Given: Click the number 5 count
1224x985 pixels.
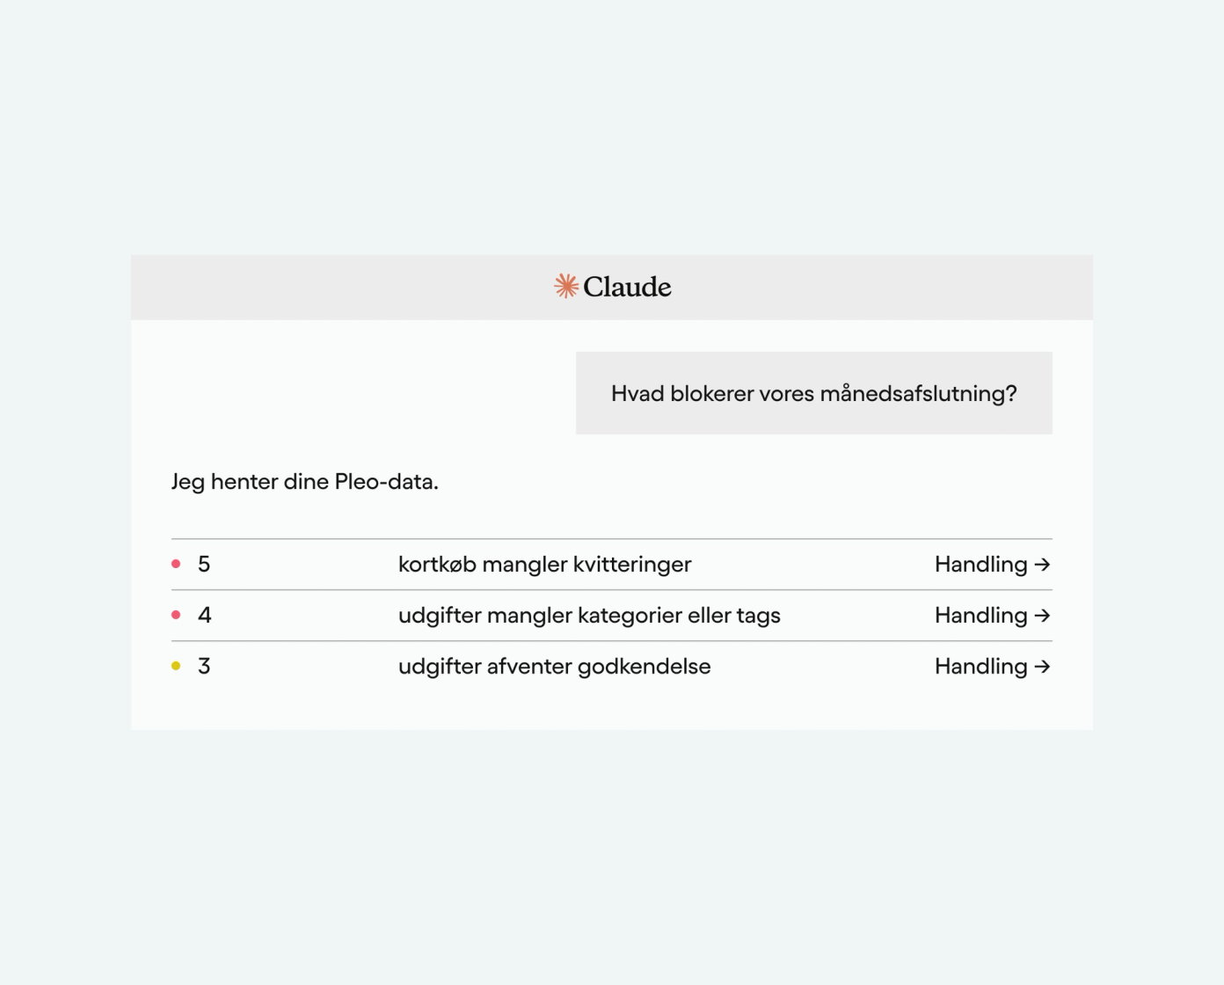Looking at the screenshot, I should pos(204,565).
